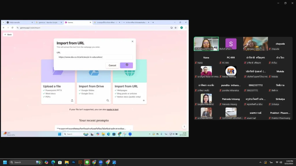Go back using the Back button
296x166 pixels.
[x=8, y=35]
